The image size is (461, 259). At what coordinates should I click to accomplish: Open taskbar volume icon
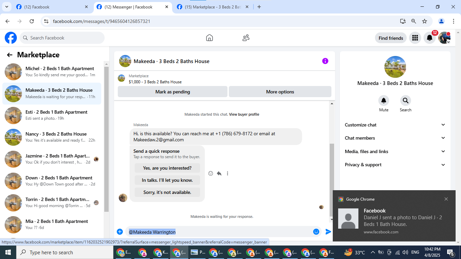[405, 252]
